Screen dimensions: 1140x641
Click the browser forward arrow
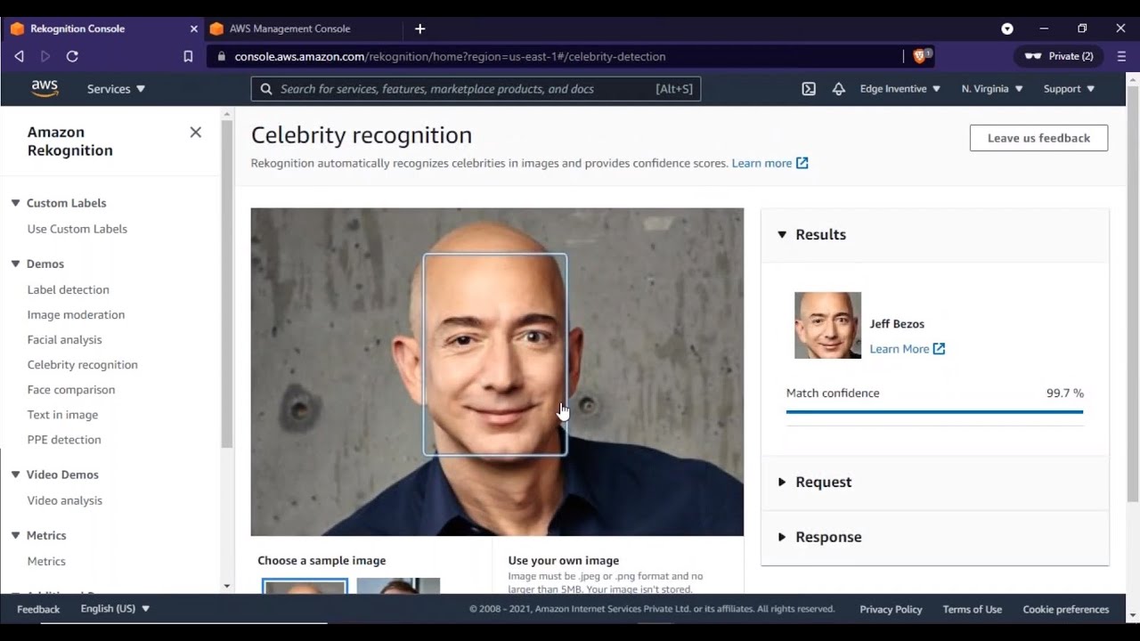click(x=45, y=56)
